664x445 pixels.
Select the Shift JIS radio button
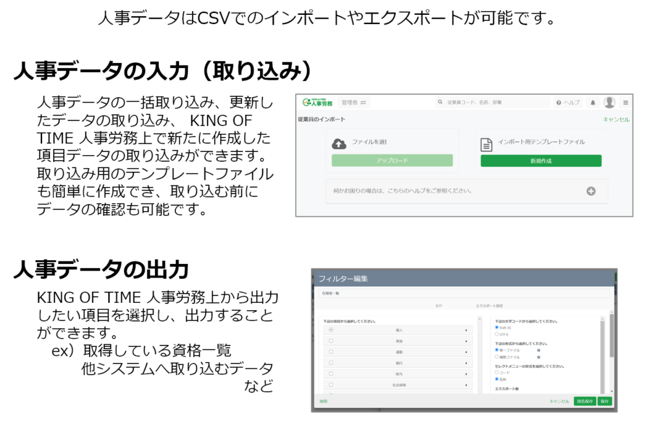click(497, 328)
